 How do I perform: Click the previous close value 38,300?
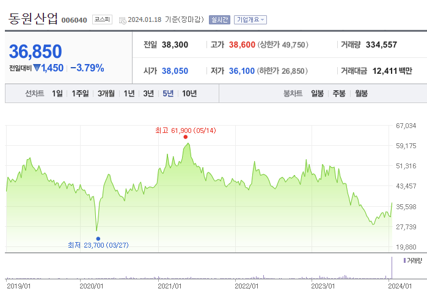pos(175,45)
